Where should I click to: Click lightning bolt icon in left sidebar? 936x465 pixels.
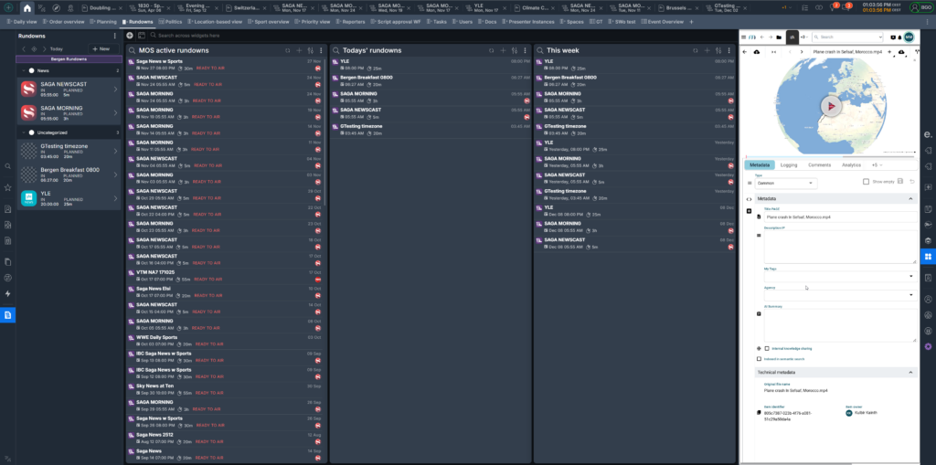(x=7, y=293)
